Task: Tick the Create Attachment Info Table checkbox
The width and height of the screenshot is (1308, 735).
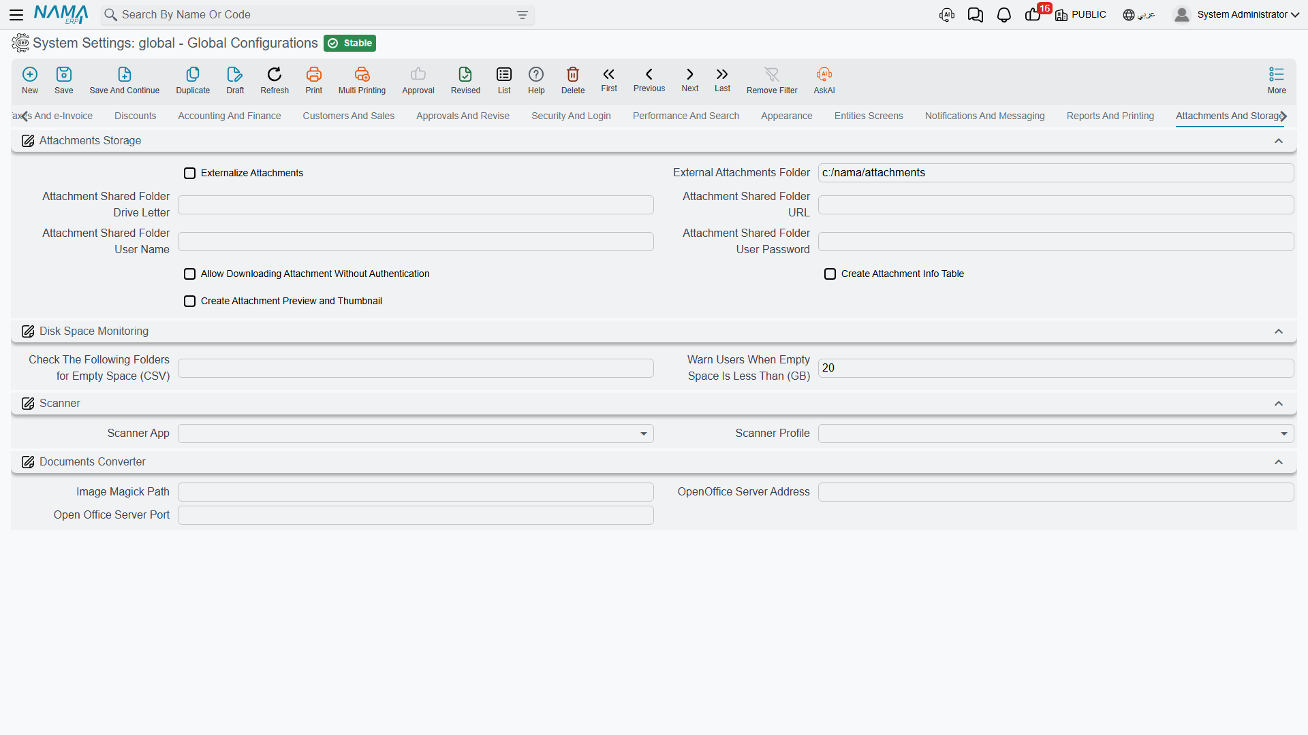Action: (830, 274)
